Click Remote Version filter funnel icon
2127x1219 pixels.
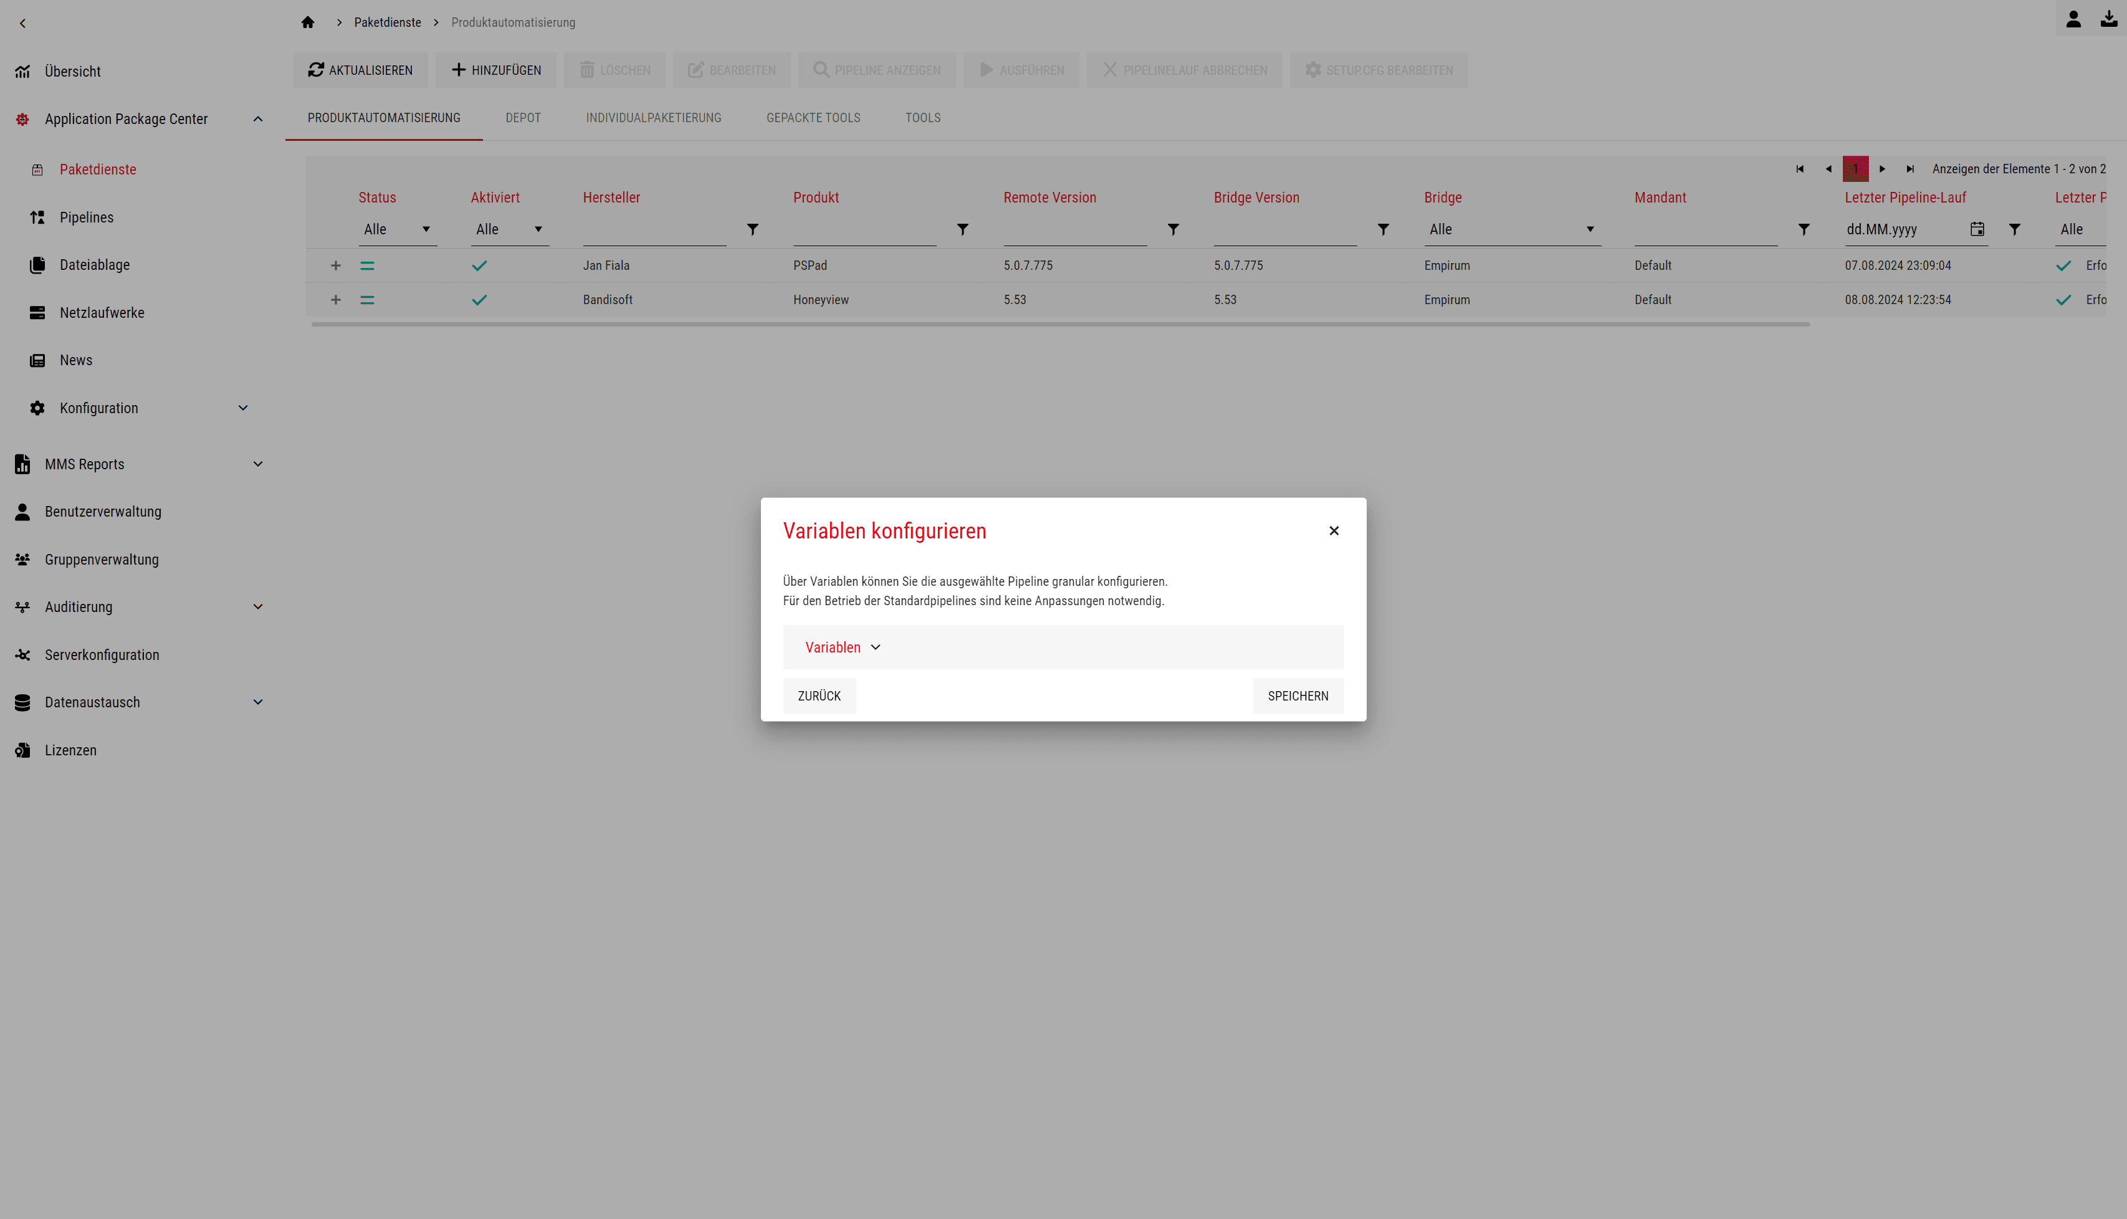[x=1173, y=229]
